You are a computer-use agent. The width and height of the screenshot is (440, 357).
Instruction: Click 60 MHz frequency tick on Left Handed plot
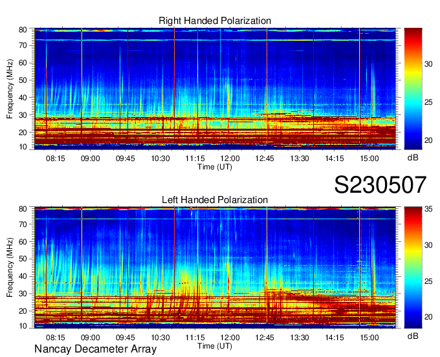[23, 242]
